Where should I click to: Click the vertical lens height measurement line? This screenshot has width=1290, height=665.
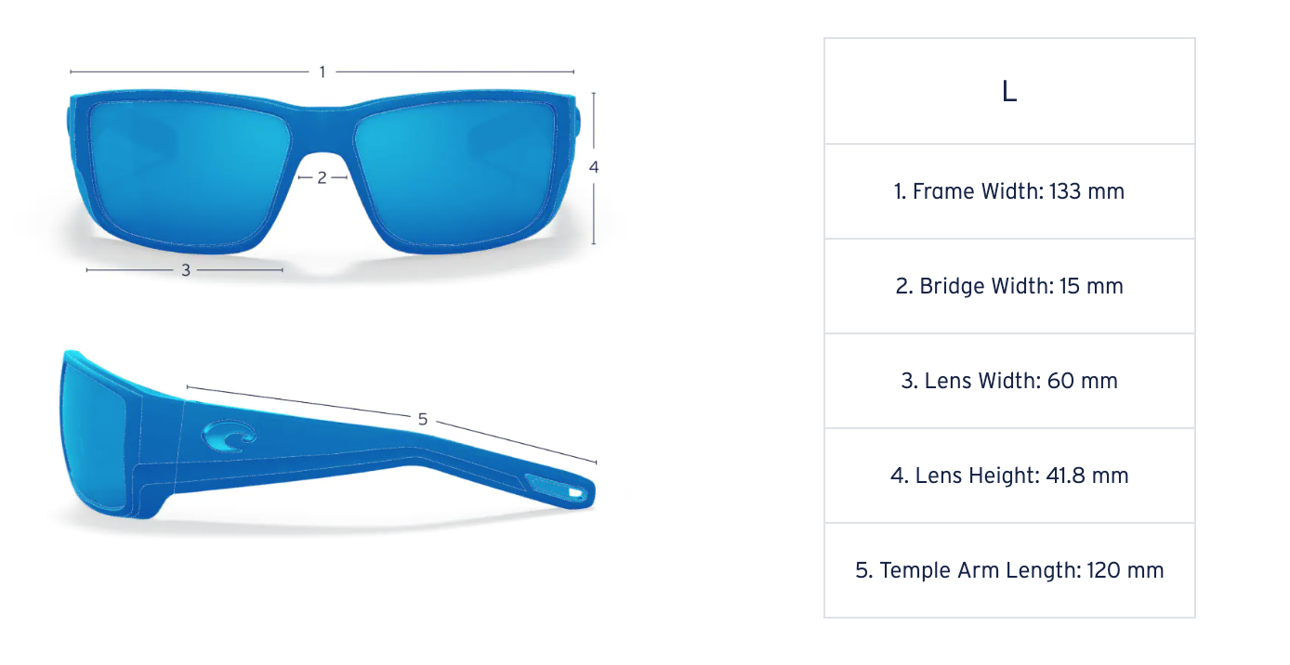coord(594,167)
